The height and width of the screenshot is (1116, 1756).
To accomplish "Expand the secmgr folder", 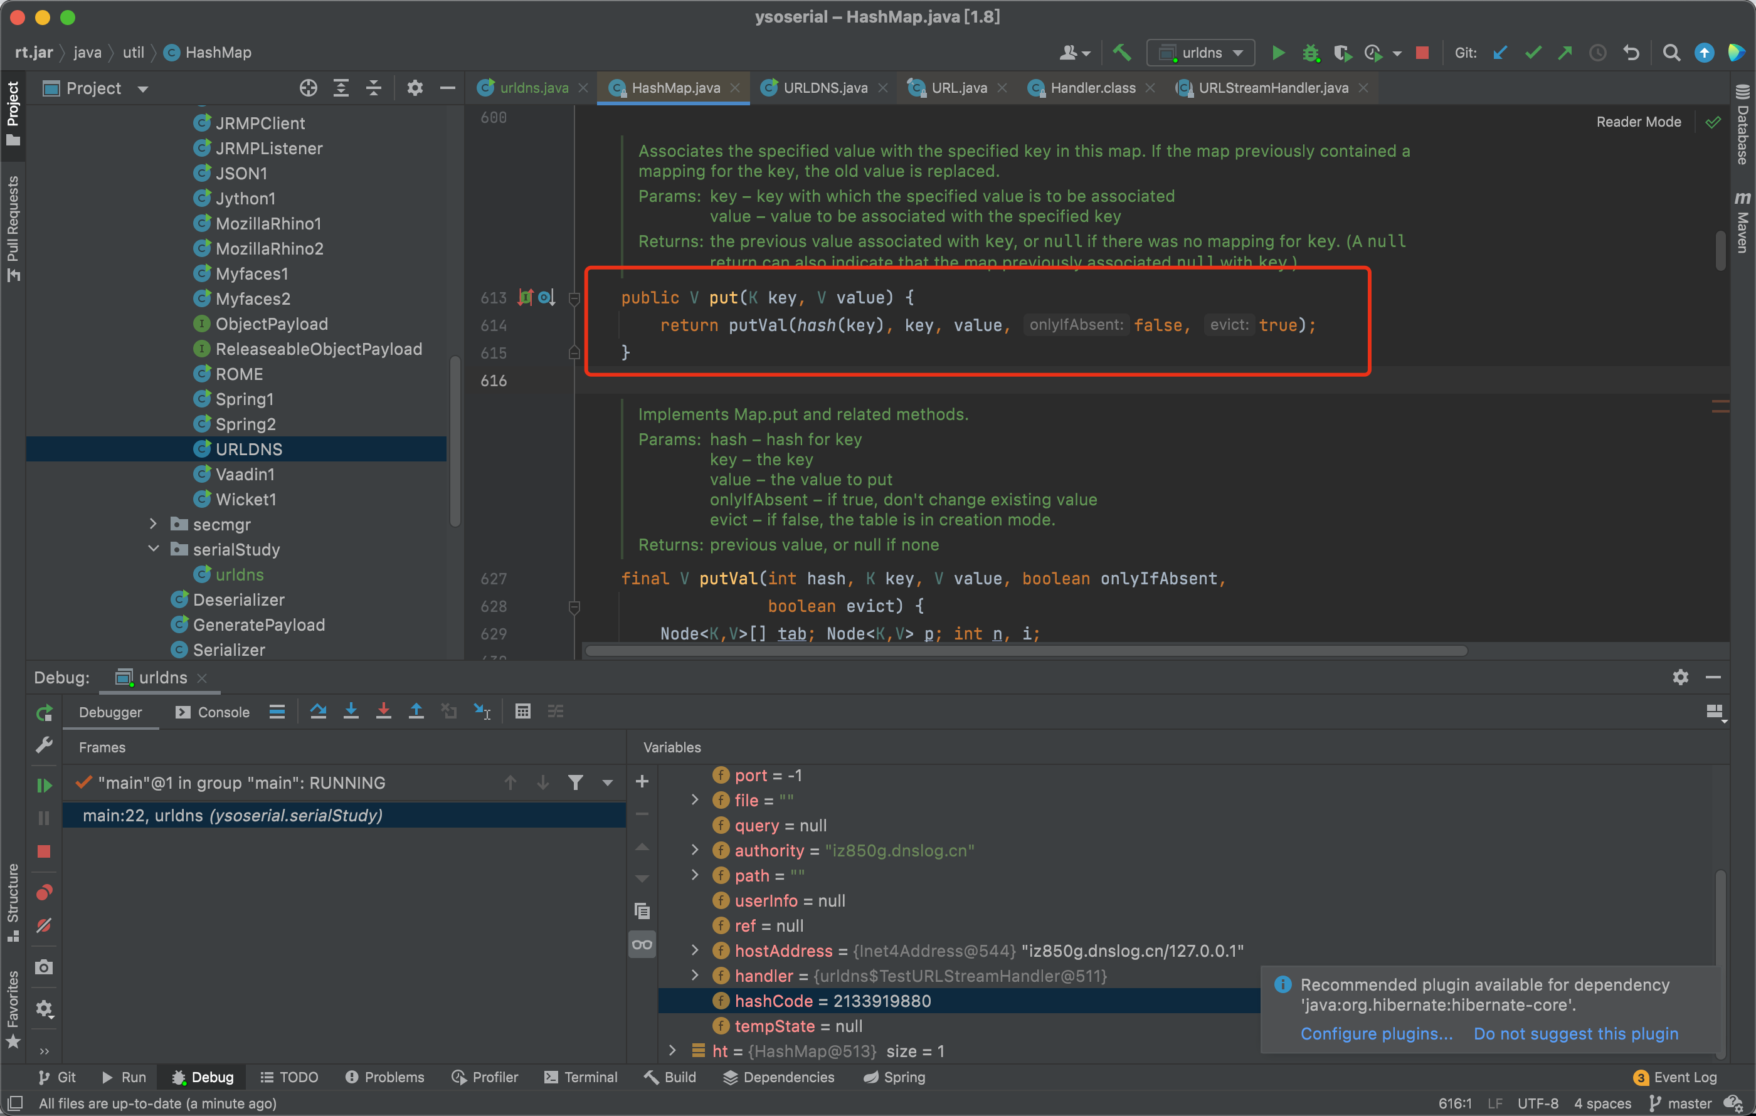I will click(x=153, y=524).
